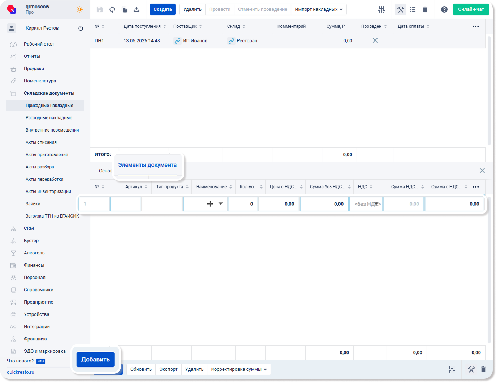
Task: Click the save diskette icon in toolbar
Action: point(100,9)
